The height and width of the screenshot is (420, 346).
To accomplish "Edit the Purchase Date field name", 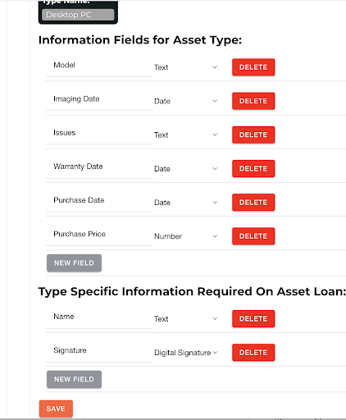I will click(x=99, y=203).
